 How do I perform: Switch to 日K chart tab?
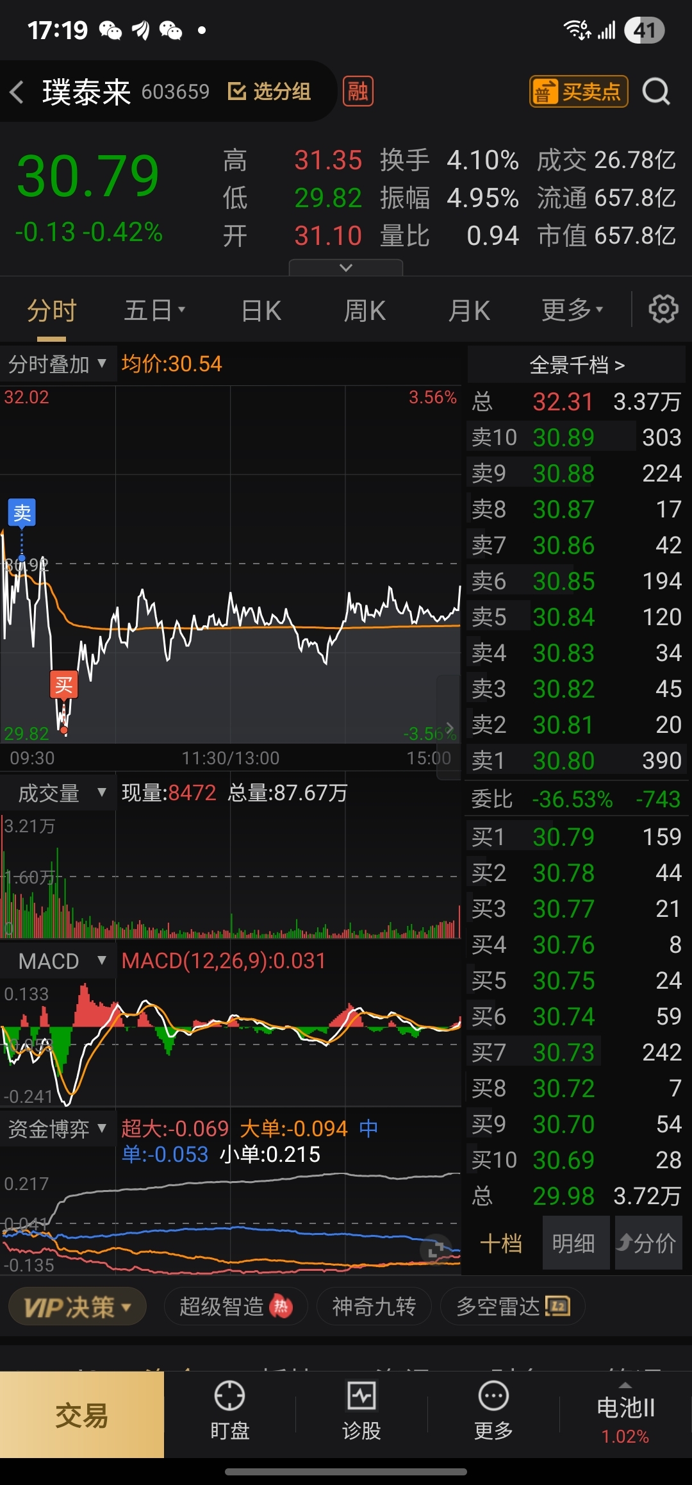tap(261, 310)
